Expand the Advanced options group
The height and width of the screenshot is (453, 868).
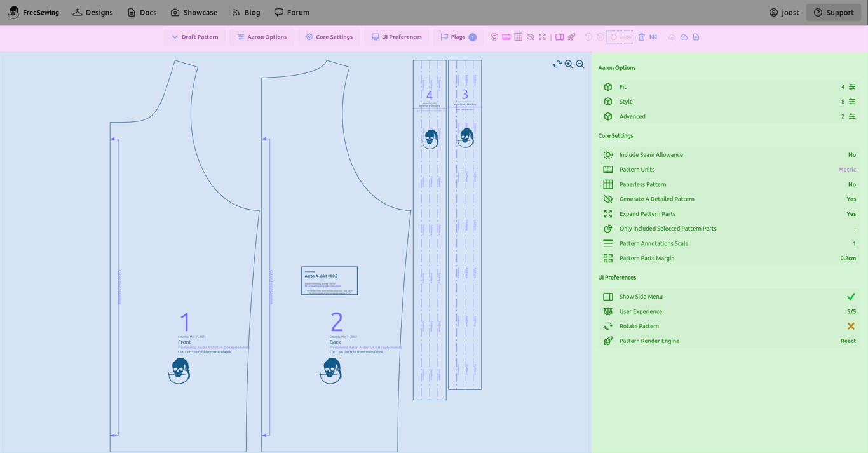pyautogui.click(x=729, y=116)
